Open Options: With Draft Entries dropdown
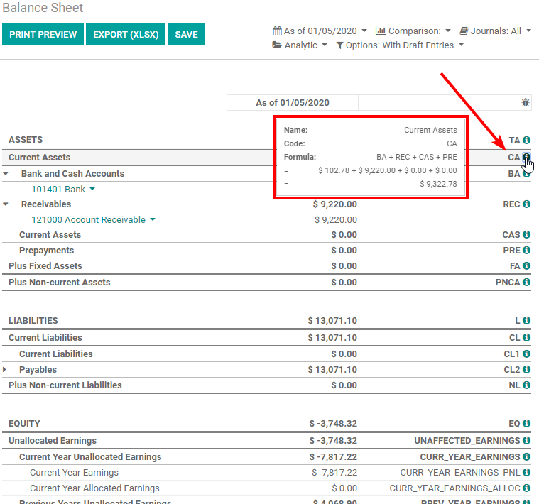Image resolution: width=539 pixels, height=504 pixels. point(400,45)
